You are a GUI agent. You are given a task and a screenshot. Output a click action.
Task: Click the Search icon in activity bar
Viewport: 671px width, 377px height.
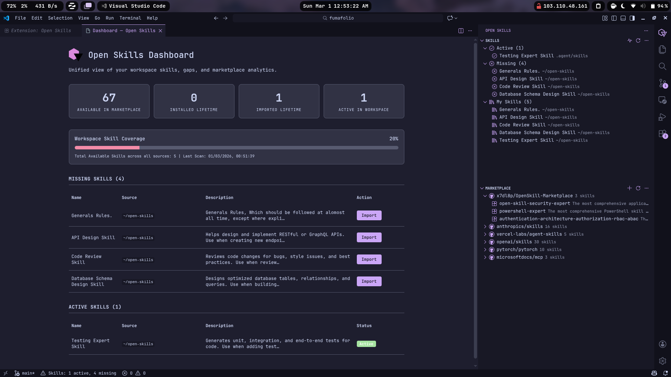coord(662,66)
